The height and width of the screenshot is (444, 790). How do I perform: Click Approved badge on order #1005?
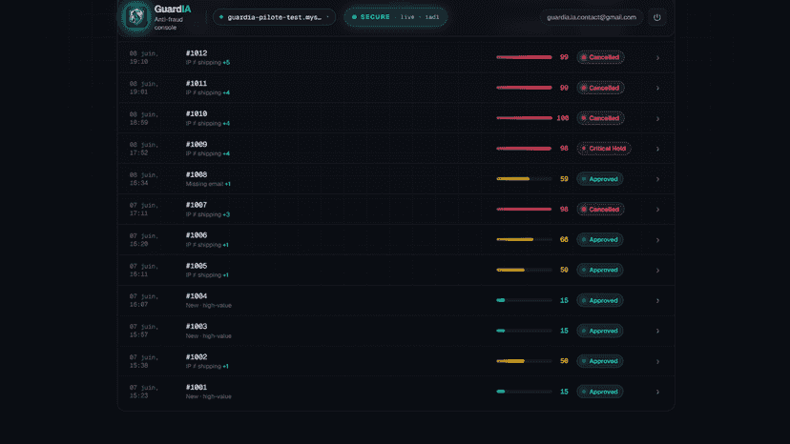pyautogui.click(x=600, y=270)
